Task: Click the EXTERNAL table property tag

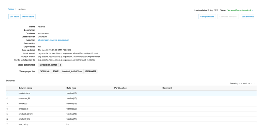Action: [x=44, y=71]
